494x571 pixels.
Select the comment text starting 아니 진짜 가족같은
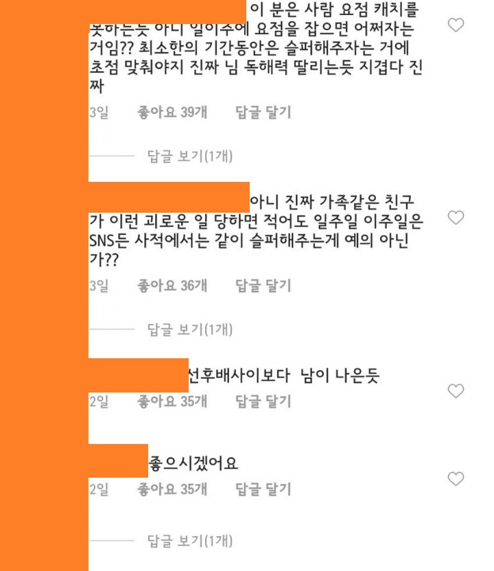(x=256, y=231)
